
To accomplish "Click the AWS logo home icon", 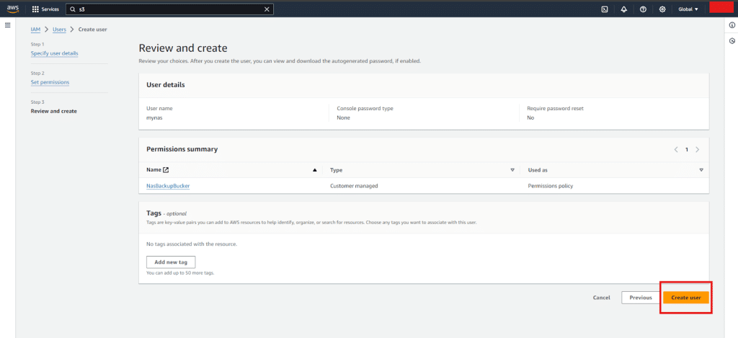I will click(14, 9).
